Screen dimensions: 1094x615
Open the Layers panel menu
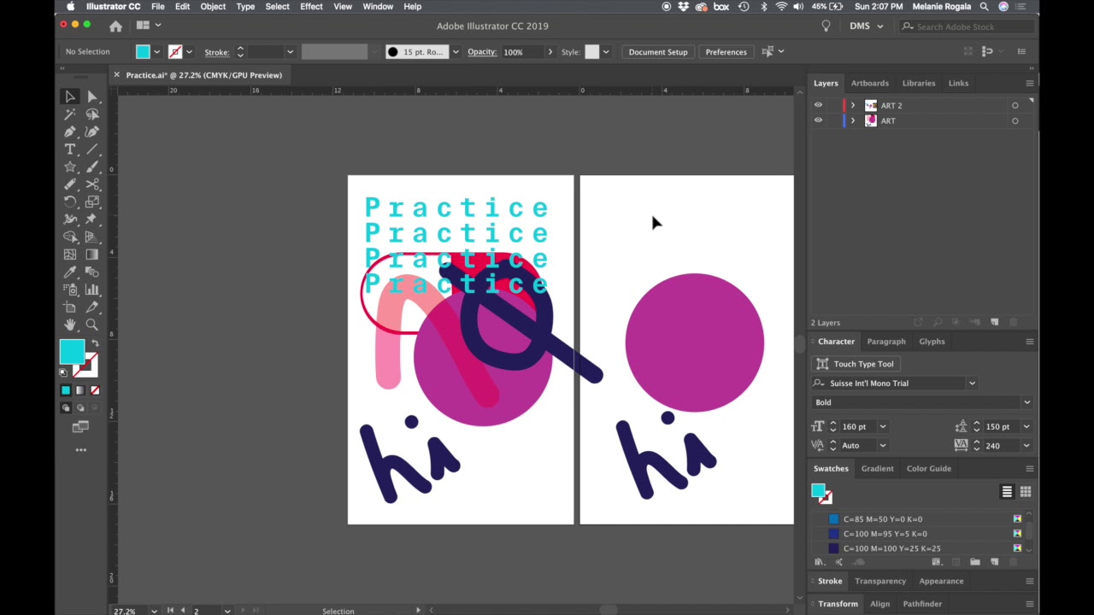pyautogui.click(x=1029, y=83)
